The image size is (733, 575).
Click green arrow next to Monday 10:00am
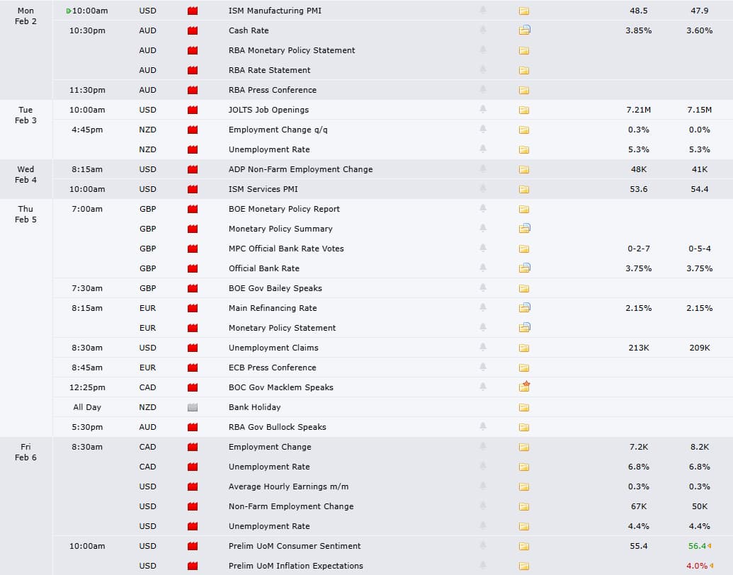pos(69,11)
